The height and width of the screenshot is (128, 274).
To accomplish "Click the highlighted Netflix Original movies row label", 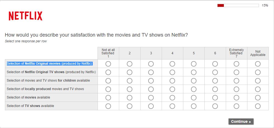I will pyautogui.click(x=49, y=64).
